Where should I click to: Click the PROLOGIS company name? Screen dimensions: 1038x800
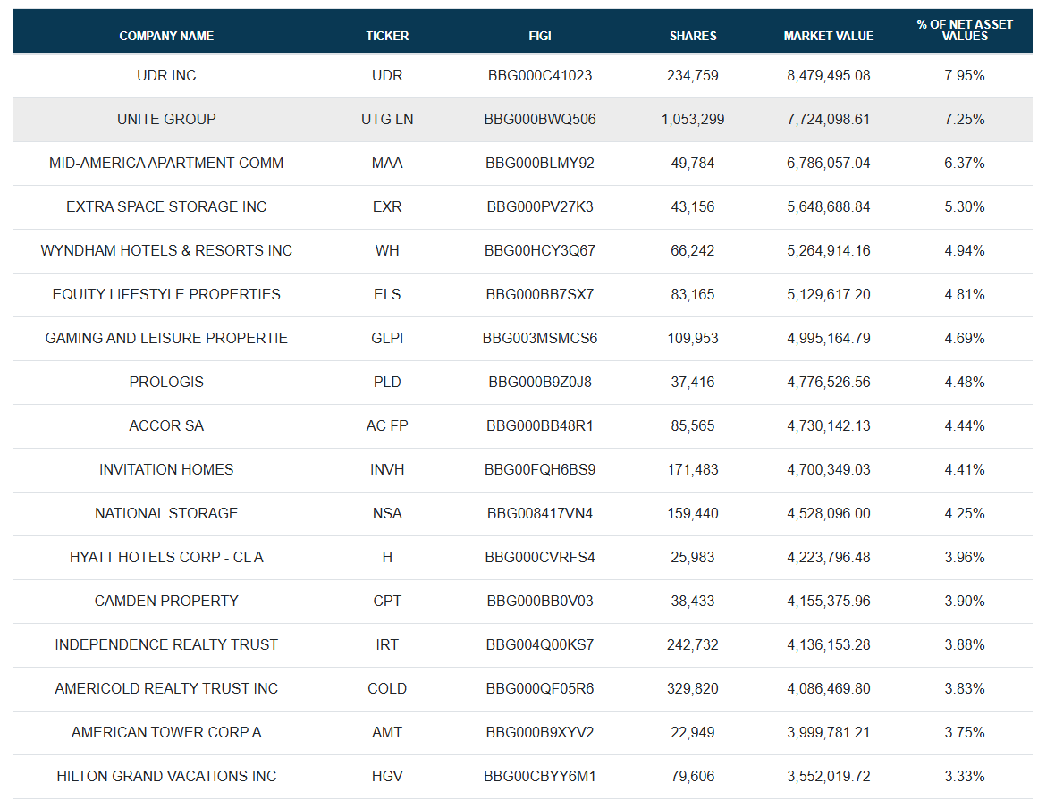pyautogui.click(x=166, y=382)
